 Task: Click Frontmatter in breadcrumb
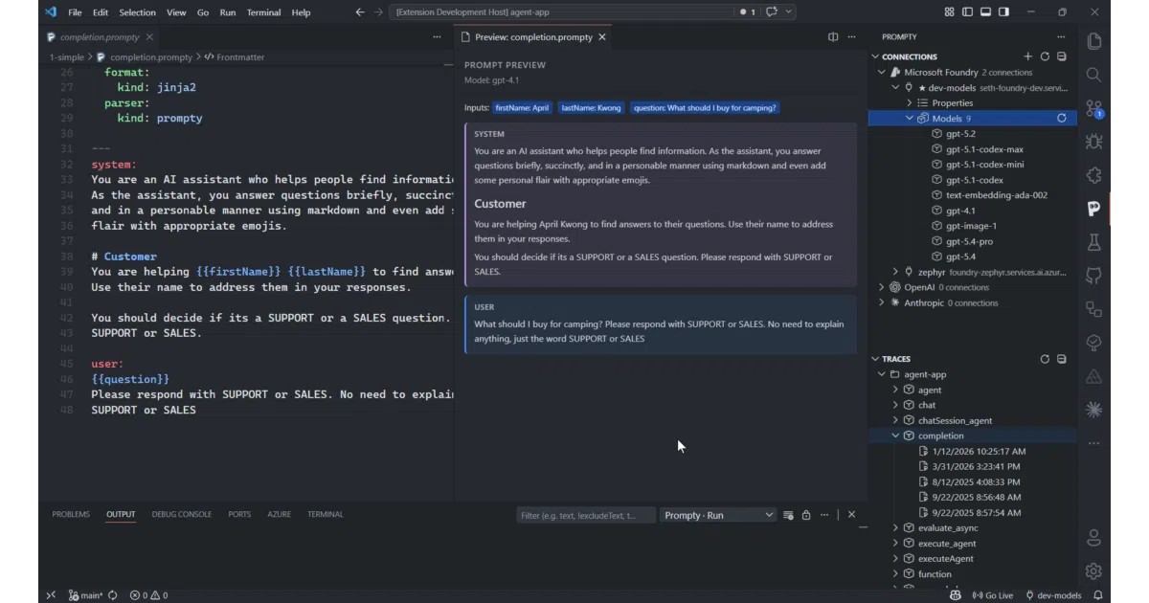240,57
